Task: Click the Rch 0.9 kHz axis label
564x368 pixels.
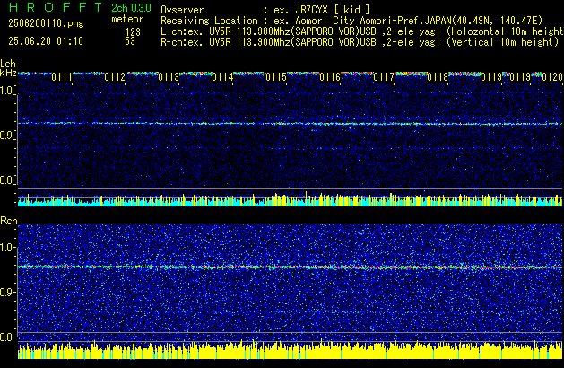Action: coord(7,292)
